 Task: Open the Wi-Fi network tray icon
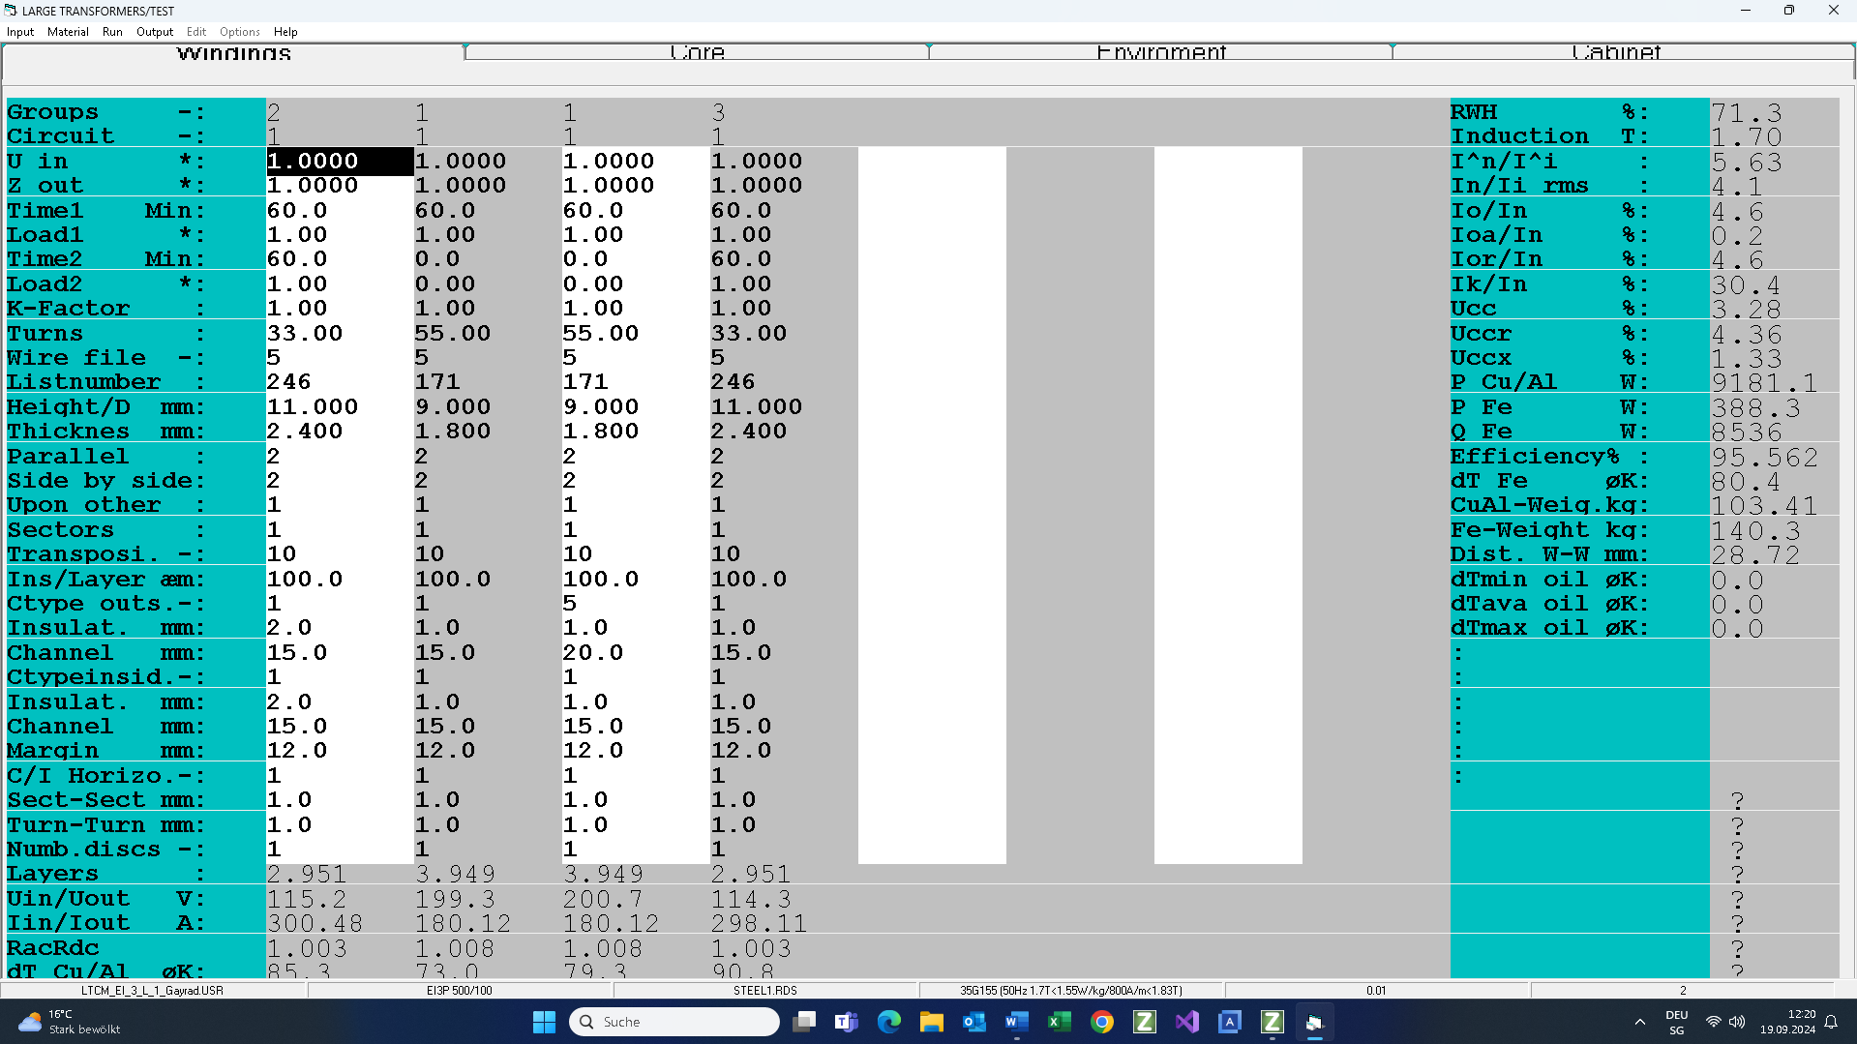click(1714, 1022)
